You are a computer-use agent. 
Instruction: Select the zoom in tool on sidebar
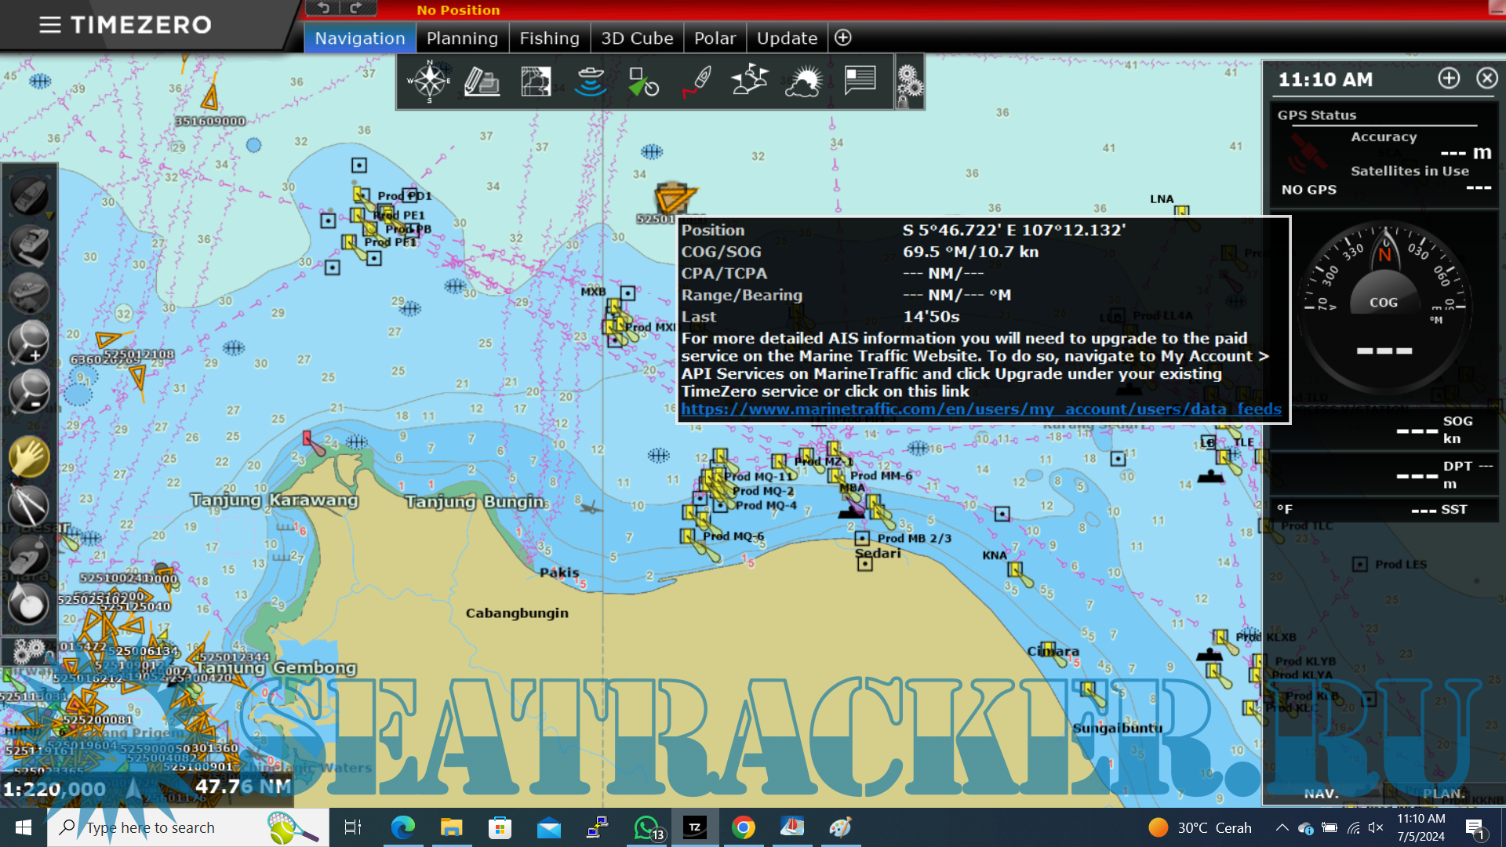tap(29, 343)
